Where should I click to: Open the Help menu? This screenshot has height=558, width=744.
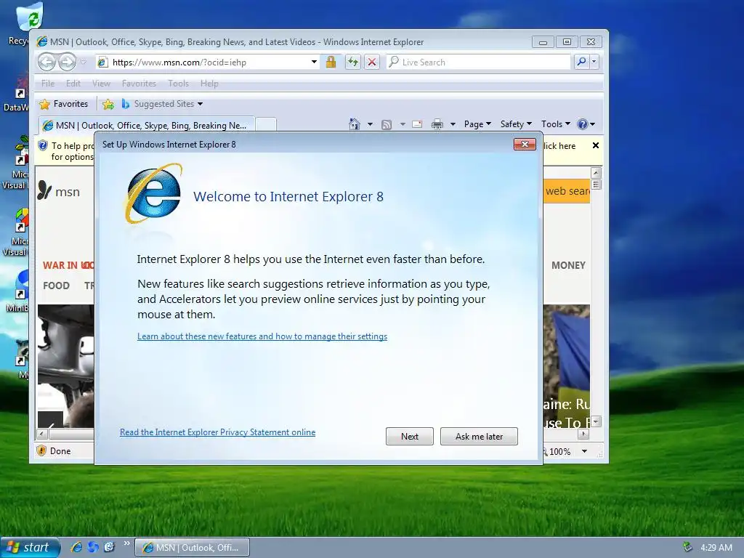tap(209, 84)
